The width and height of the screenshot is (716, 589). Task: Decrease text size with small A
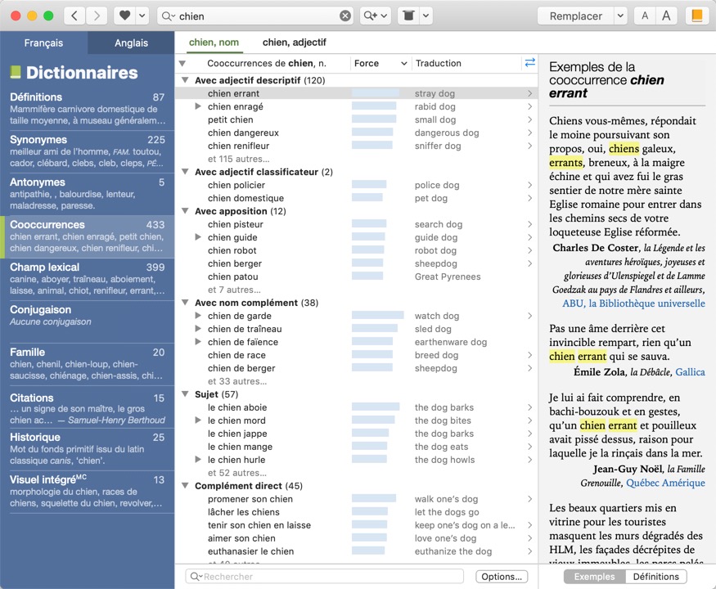[x=645, y=16]
